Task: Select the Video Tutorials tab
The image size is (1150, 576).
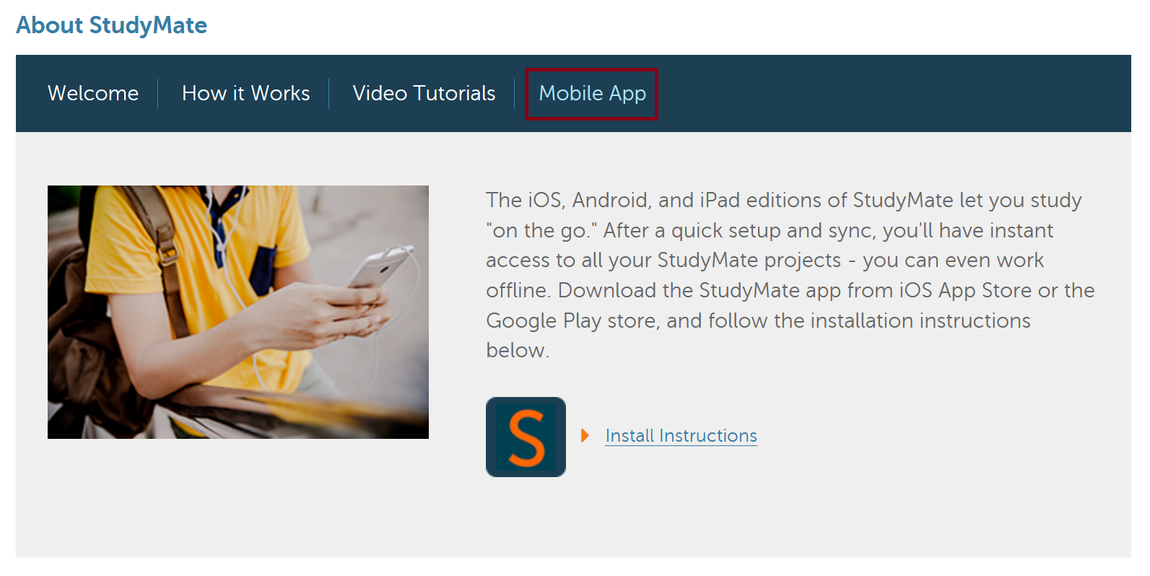Action: (424, 93)
